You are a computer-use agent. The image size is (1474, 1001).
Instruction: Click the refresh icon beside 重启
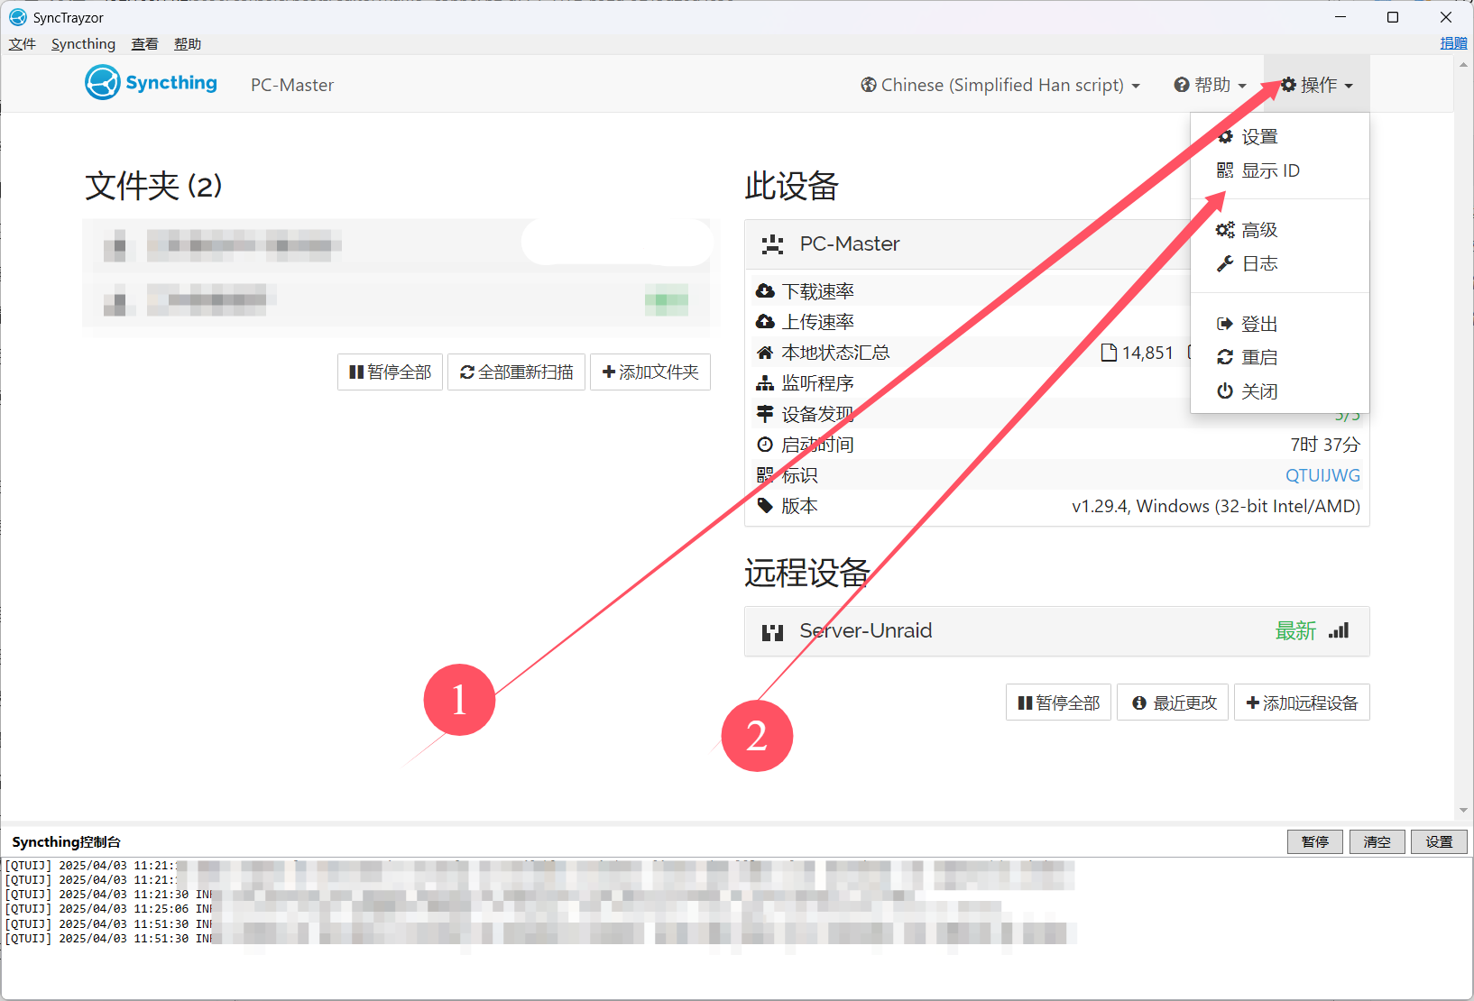click(1224, 357)
